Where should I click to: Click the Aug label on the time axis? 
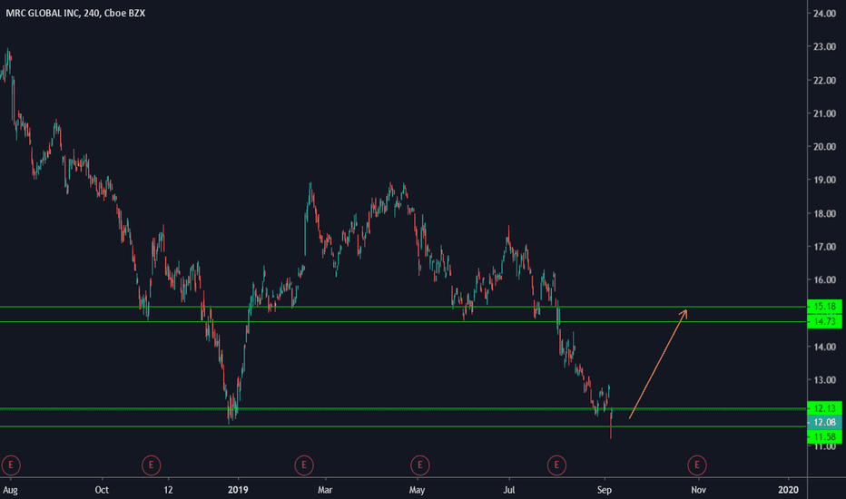click(10, 490)
